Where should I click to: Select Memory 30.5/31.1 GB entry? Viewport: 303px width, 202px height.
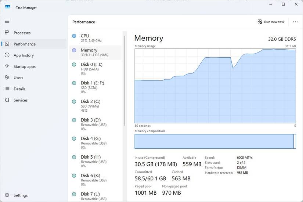[95, 53]
